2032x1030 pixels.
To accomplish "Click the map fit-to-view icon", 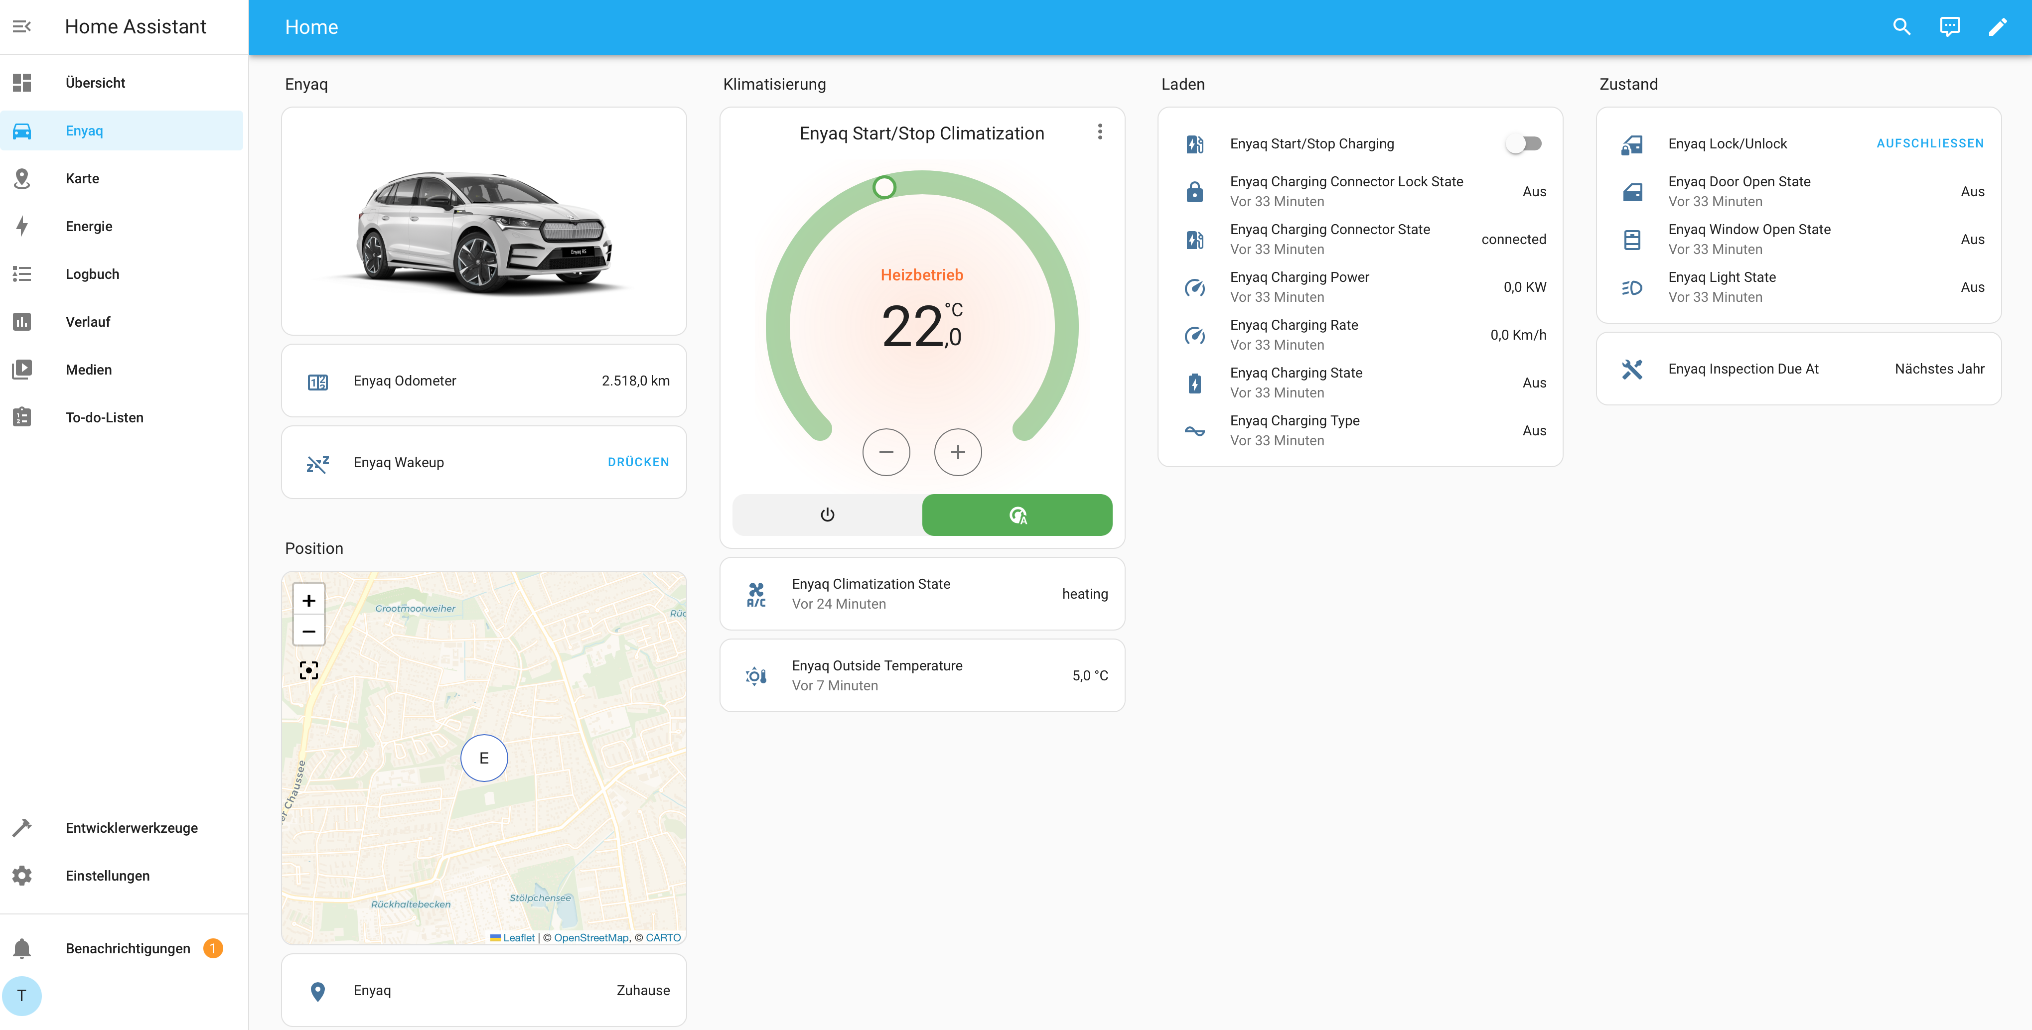I will [x=308, y=670].
